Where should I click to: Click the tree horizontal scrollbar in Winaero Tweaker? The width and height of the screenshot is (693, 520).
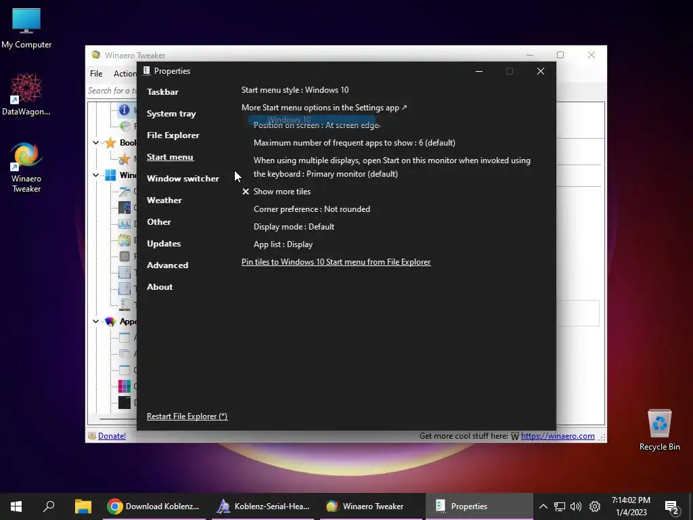(118, 418)
